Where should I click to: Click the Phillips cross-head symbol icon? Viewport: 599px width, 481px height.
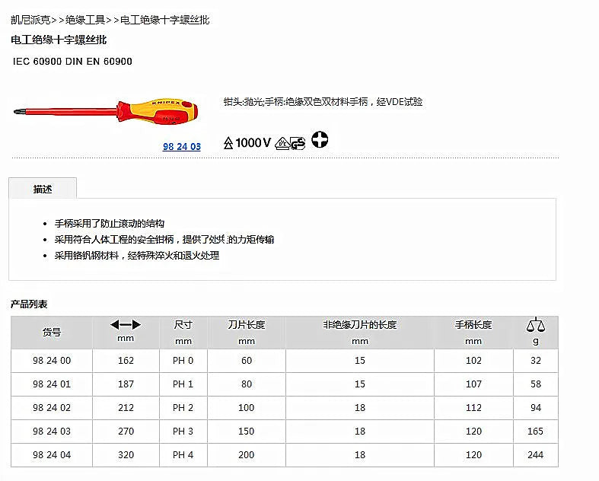point(320,139)
